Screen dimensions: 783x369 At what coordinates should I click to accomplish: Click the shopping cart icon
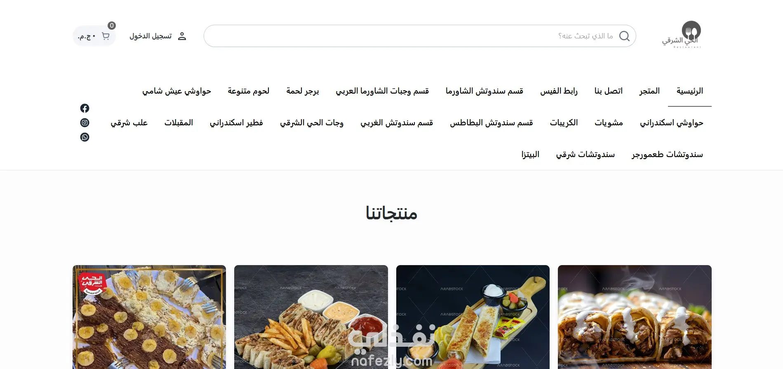[x=106, y=36]
